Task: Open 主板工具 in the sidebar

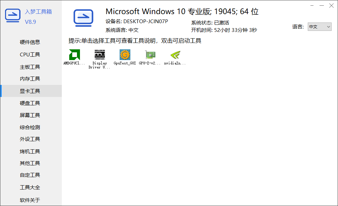Action: coord(30,67)
